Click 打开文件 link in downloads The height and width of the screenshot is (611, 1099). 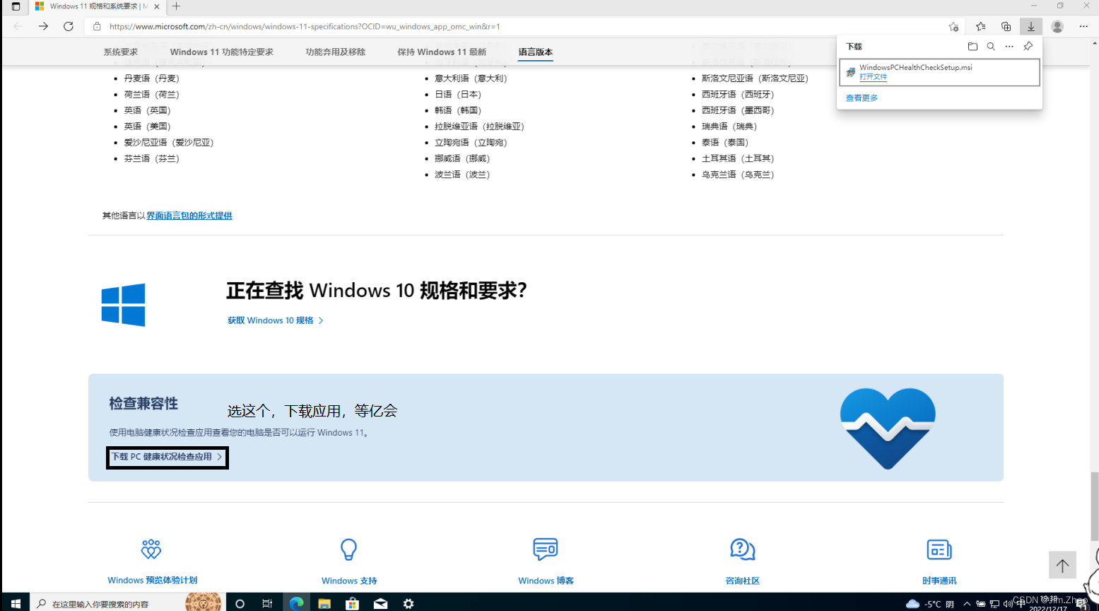tap(873, 76)
